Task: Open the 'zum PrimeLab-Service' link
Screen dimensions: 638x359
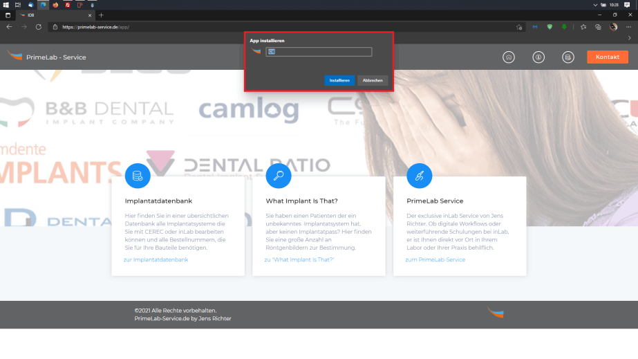Action: pos(435,259)
